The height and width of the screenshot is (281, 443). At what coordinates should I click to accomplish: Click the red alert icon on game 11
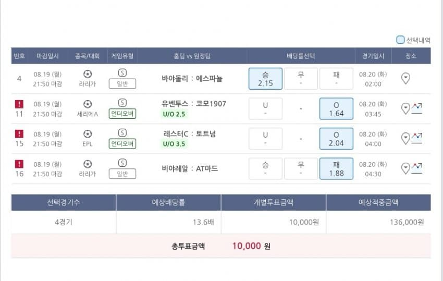(19, 104)
